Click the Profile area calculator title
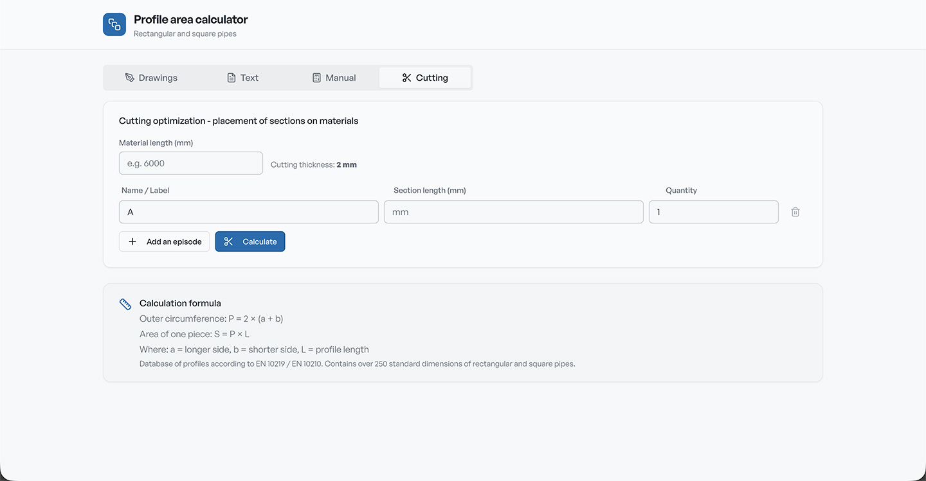 point(191,19)
